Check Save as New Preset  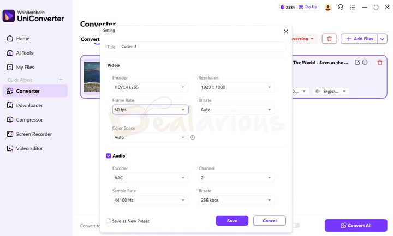pyautogui.click(x=109, y=221)
